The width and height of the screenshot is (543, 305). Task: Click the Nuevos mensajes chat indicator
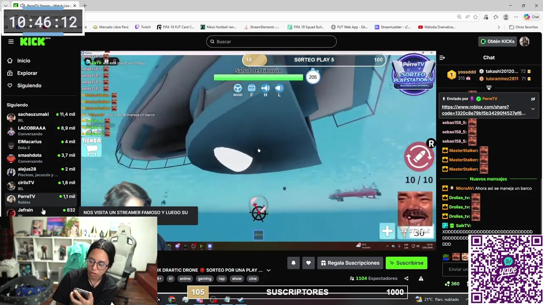[x=488, y=179]
